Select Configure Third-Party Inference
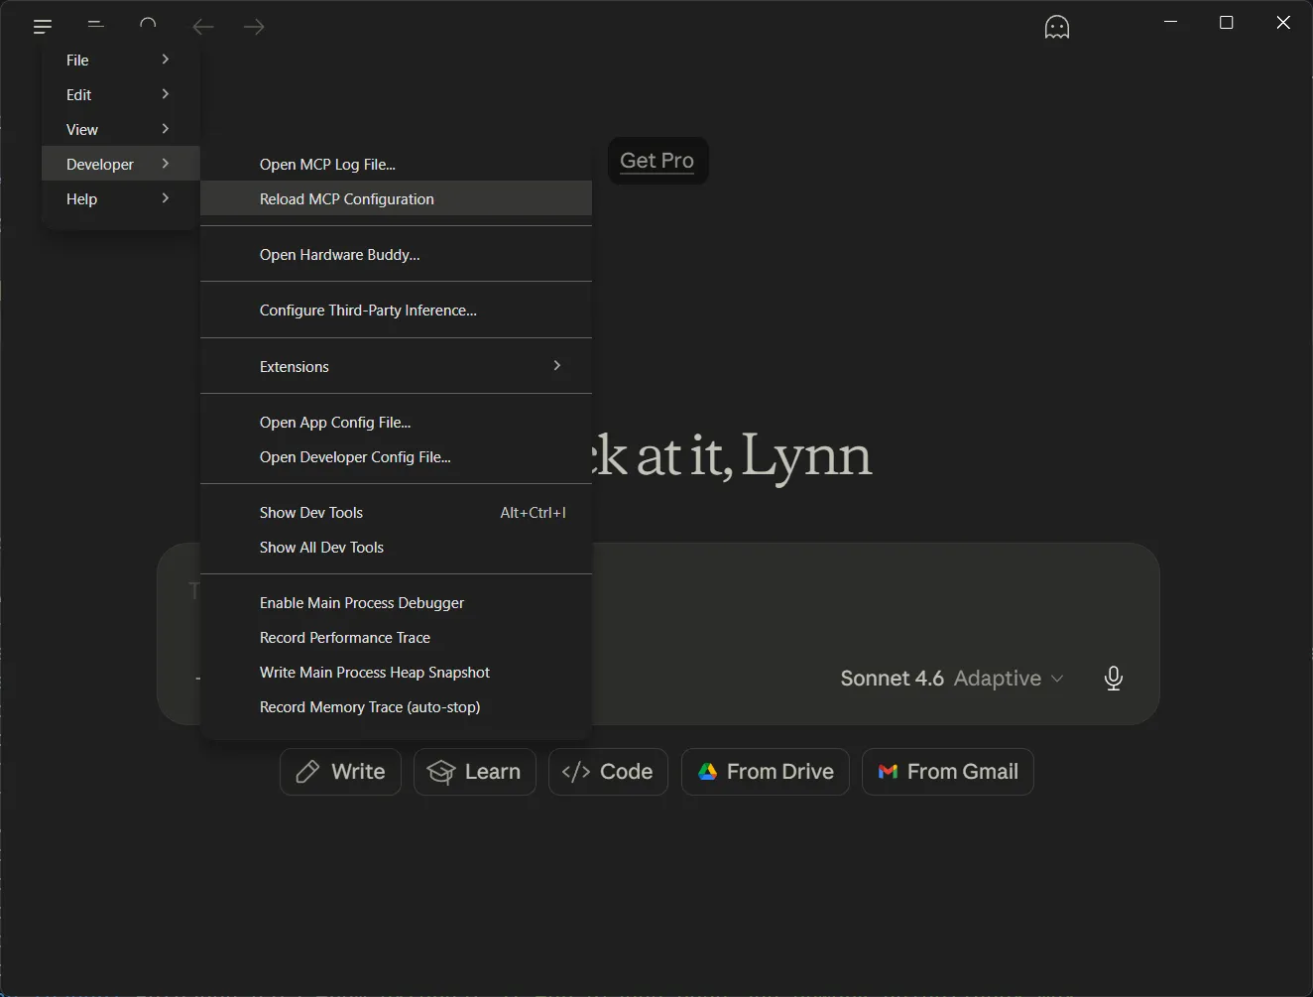1313x997 pixels. [396, 310]
